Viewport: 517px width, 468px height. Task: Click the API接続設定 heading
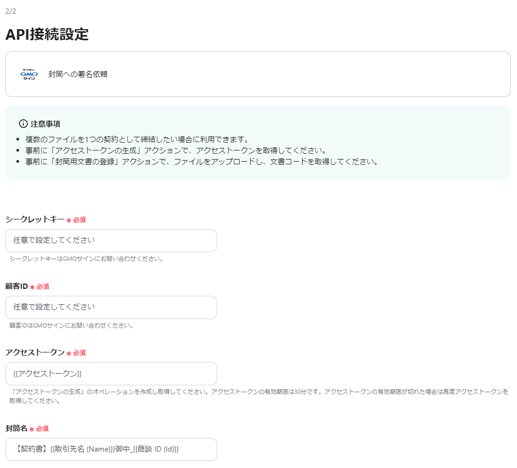(x=47, y=34)
